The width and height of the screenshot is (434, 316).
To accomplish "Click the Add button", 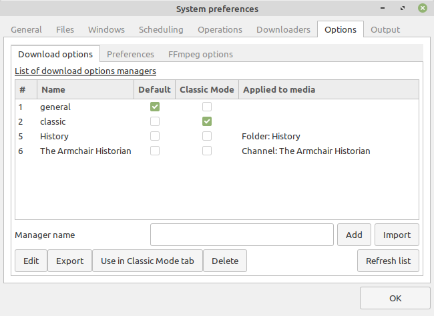I will [354, 235].
